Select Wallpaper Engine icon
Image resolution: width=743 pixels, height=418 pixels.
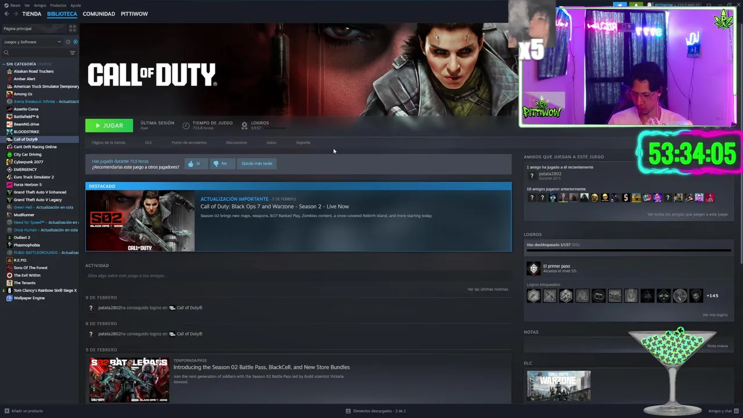pyautogui.click(x=9, y=298)
